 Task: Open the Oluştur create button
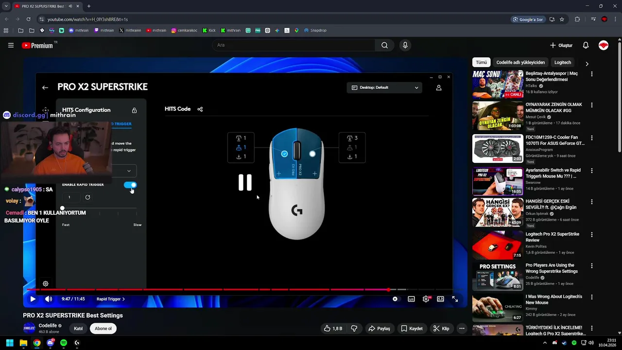click(x=561, y=45)
